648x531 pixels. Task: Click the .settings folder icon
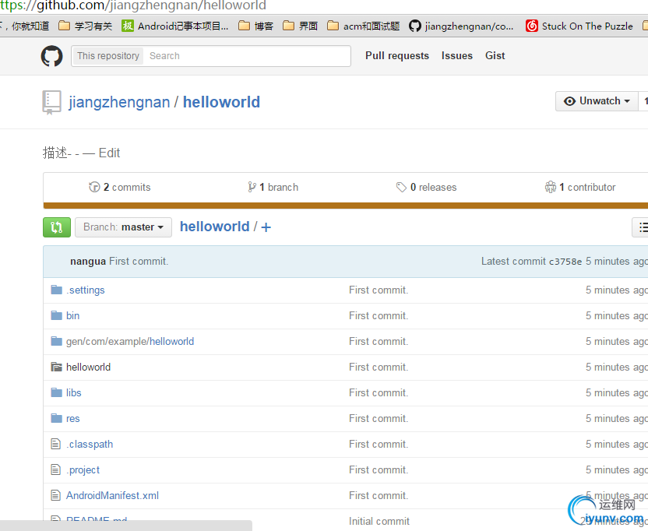coord(56,290)
